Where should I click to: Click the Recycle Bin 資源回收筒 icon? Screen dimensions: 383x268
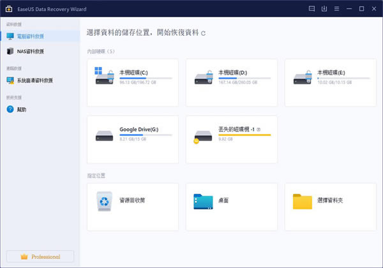click(103, 202)
